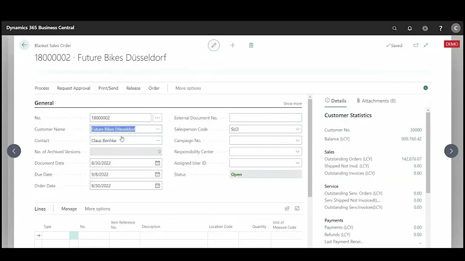465x261 pixels.
Task: Click FactBox pane scrollbar
Action: click(428, 152)
